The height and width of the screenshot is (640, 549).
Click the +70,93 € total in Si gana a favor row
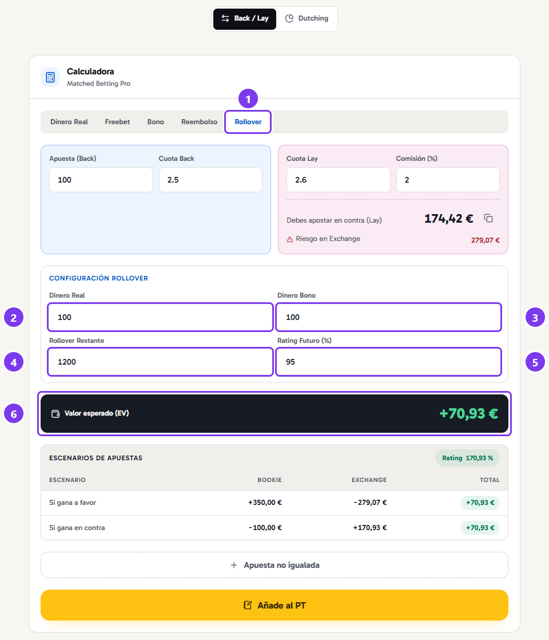pos(480,503)
